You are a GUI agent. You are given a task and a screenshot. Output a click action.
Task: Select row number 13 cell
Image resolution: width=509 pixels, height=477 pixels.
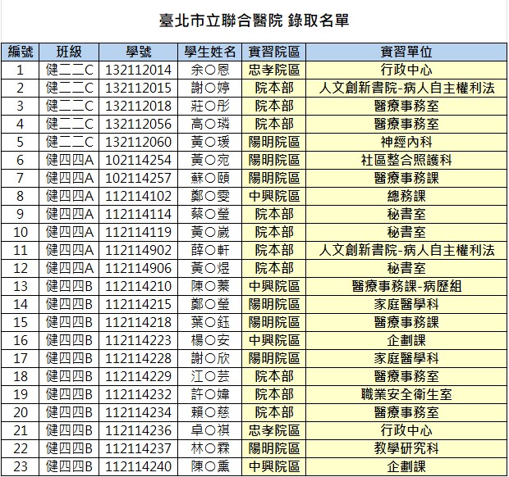pyautogui.click(x=21, y=286)
